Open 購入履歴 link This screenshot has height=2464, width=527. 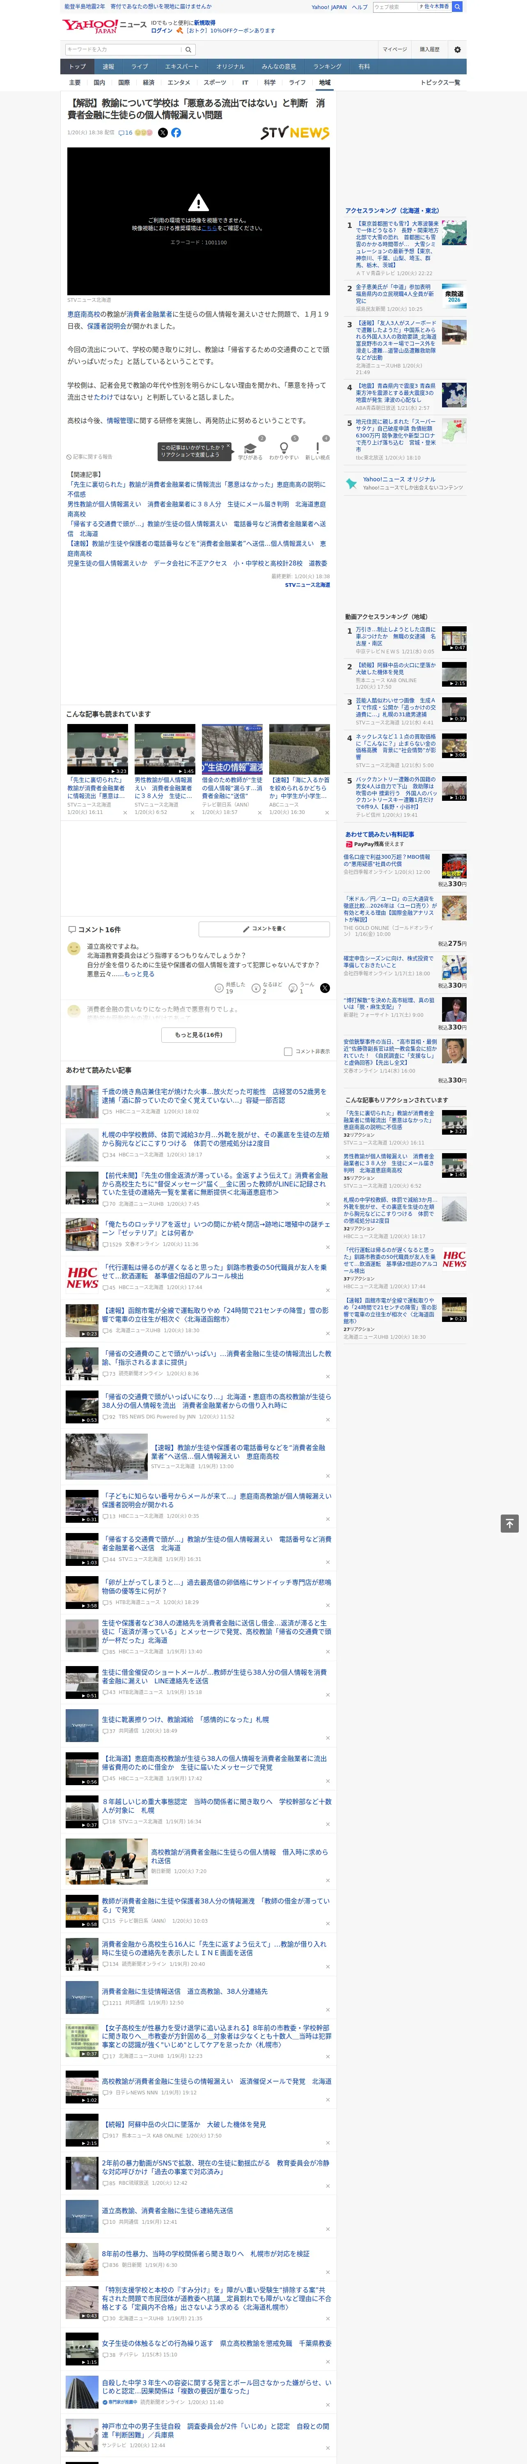point(429,50)
